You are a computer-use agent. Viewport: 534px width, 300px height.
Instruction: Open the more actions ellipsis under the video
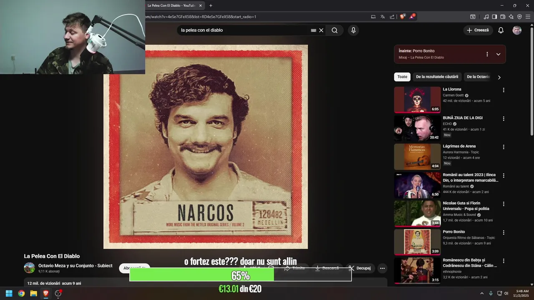(x=382, y=268)
